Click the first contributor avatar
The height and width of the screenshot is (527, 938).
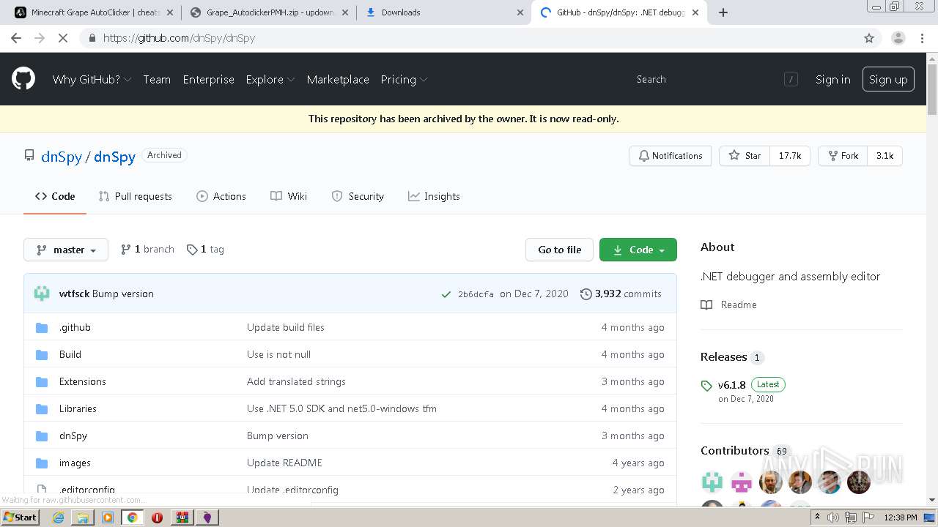click(x=712, y=482)
